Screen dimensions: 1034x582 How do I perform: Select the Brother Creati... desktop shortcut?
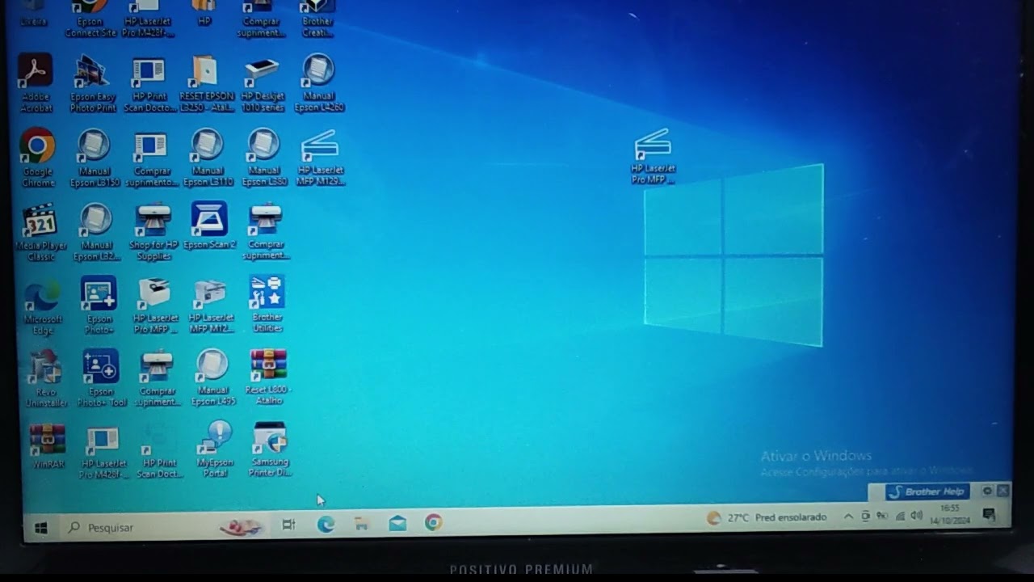click(317, 18)
